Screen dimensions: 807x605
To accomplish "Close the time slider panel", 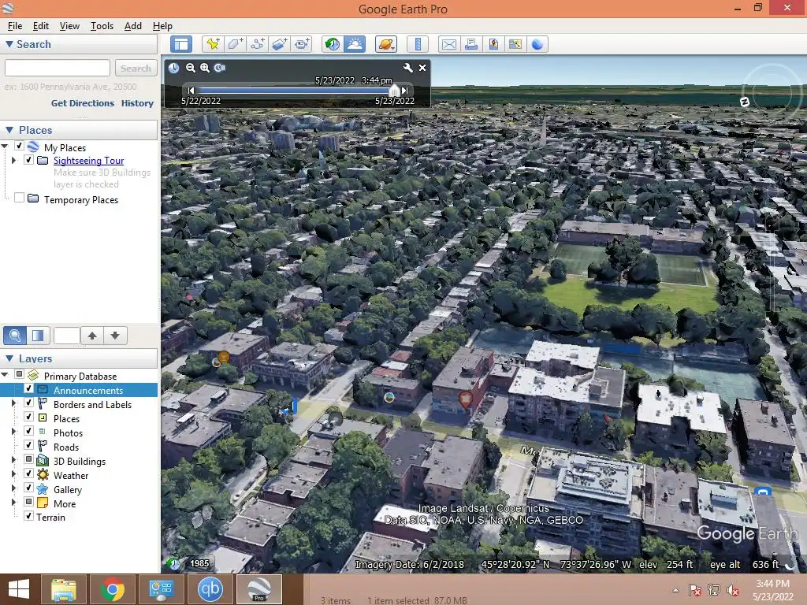I will point(422,68).
